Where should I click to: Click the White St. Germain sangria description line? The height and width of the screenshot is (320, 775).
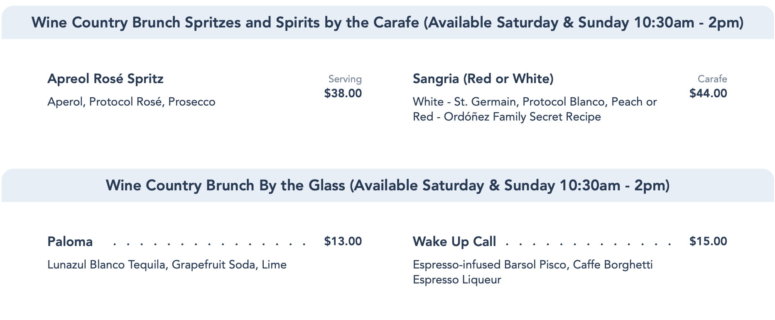[x=535, y=102]
